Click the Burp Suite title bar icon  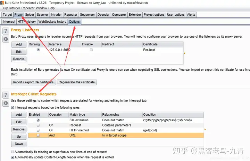pos(2,2)
